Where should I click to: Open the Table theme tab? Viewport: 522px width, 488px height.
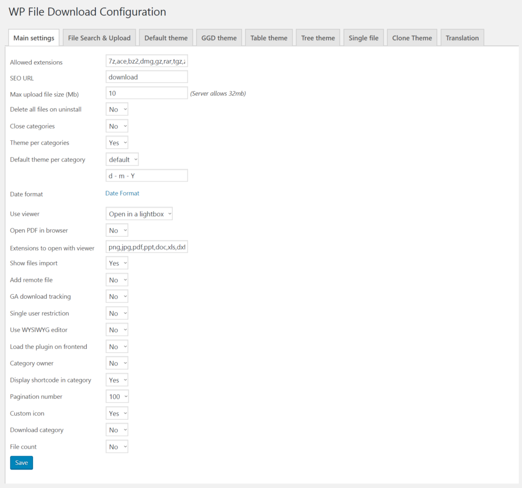click(269, 38)
